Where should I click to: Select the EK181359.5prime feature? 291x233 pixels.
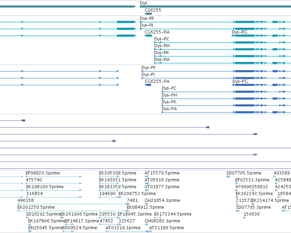pyautogui.click(x=118, y=187)
